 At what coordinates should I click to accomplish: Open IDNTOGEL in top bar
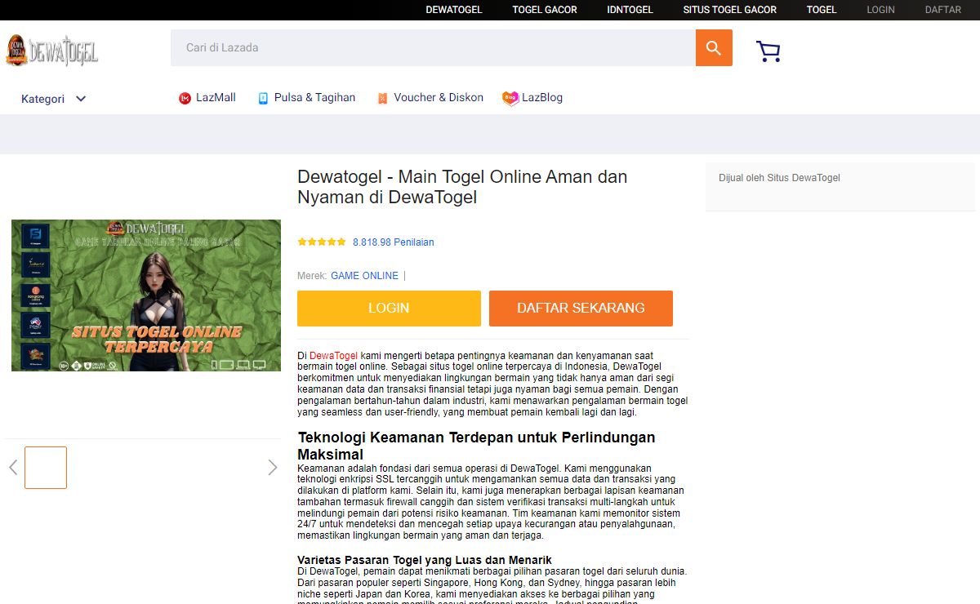click(x=630, y=10)
